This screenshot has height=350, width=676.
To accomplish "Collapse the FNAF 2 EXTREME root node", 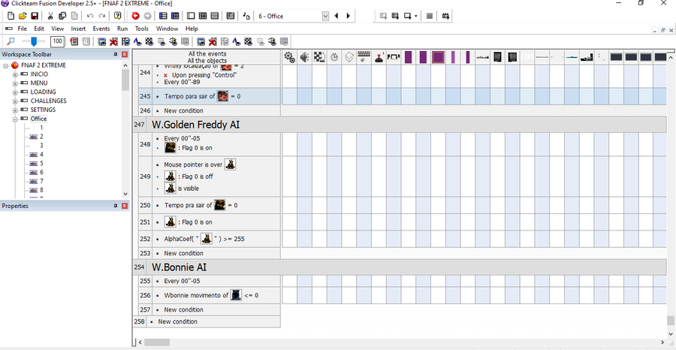I will (7, 65).
